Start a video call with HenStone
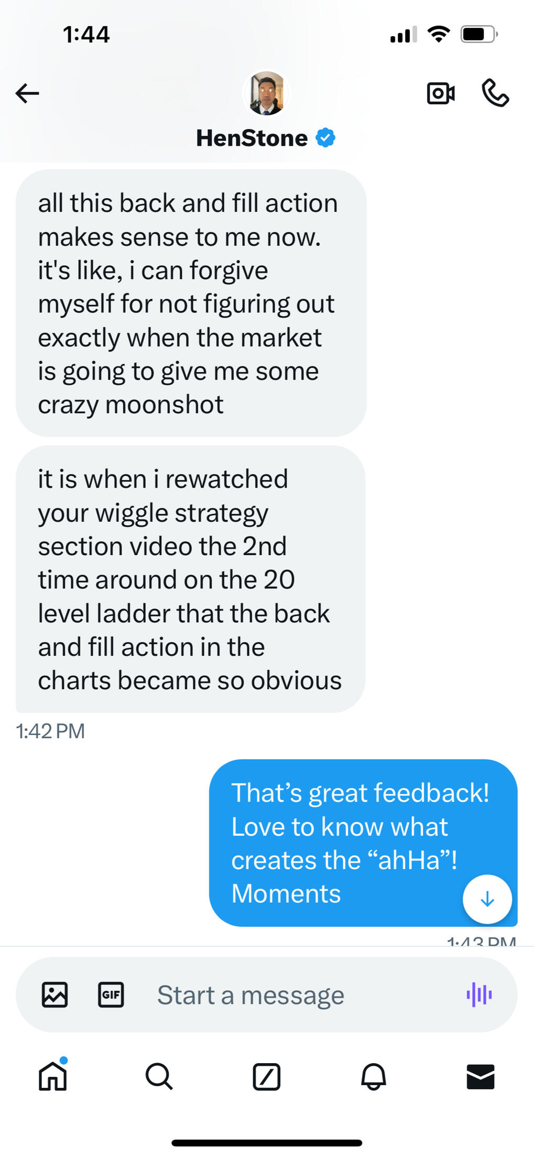This screenshot has height=1157, width=534. pyautogui.click(x=440, y=93)
